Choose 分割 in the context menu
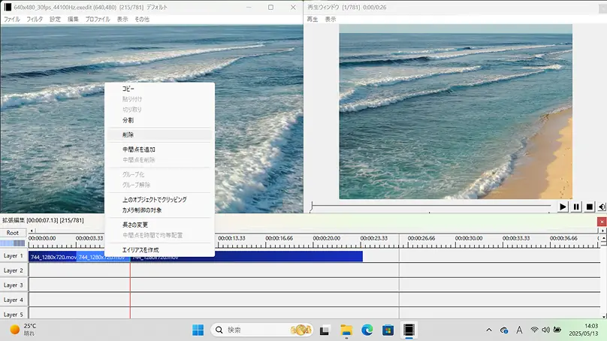This screenshot has height=341, width=607. point(128,120)
